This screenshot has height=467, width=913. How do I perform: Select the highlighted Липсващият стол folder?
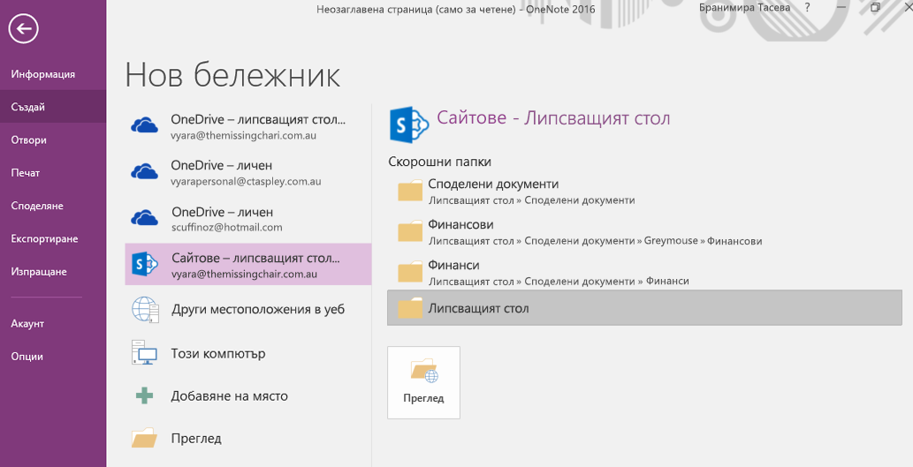[x=644, y=307]
